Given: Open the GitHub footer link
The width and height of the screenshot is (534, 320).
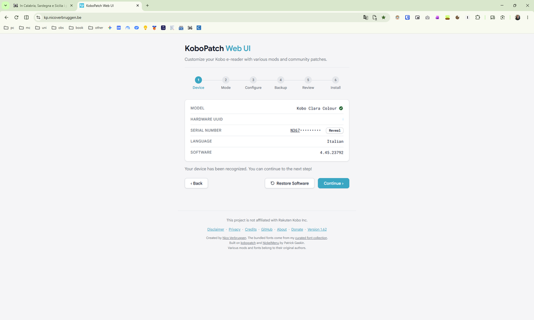Looking at the screenshot, I should point(266,229).
